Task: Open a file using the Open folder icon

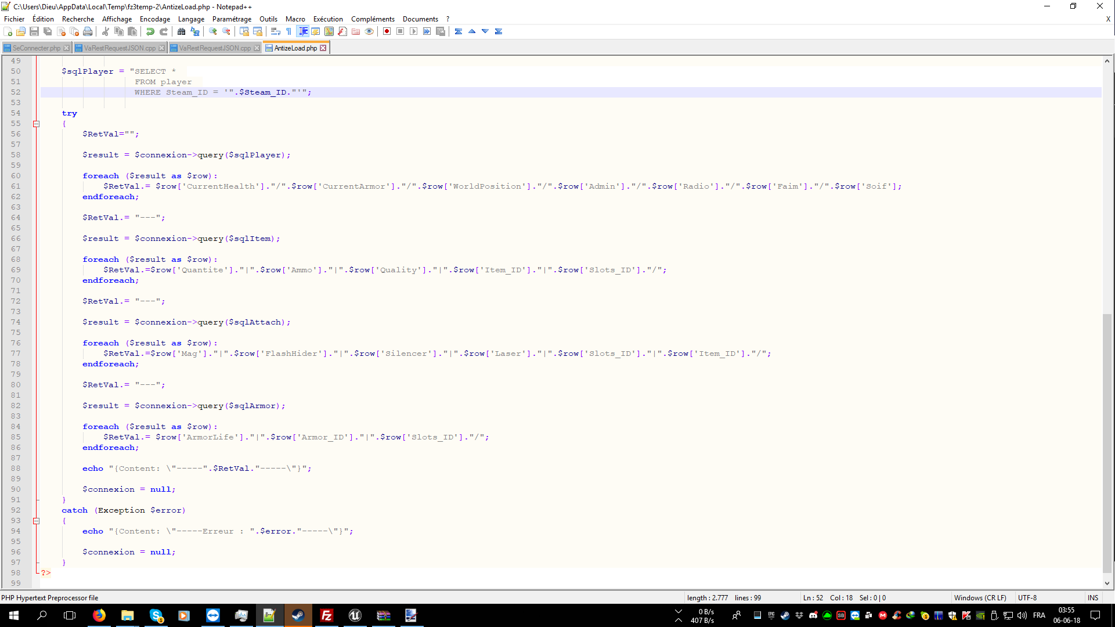Action: [x=21, y=31]
